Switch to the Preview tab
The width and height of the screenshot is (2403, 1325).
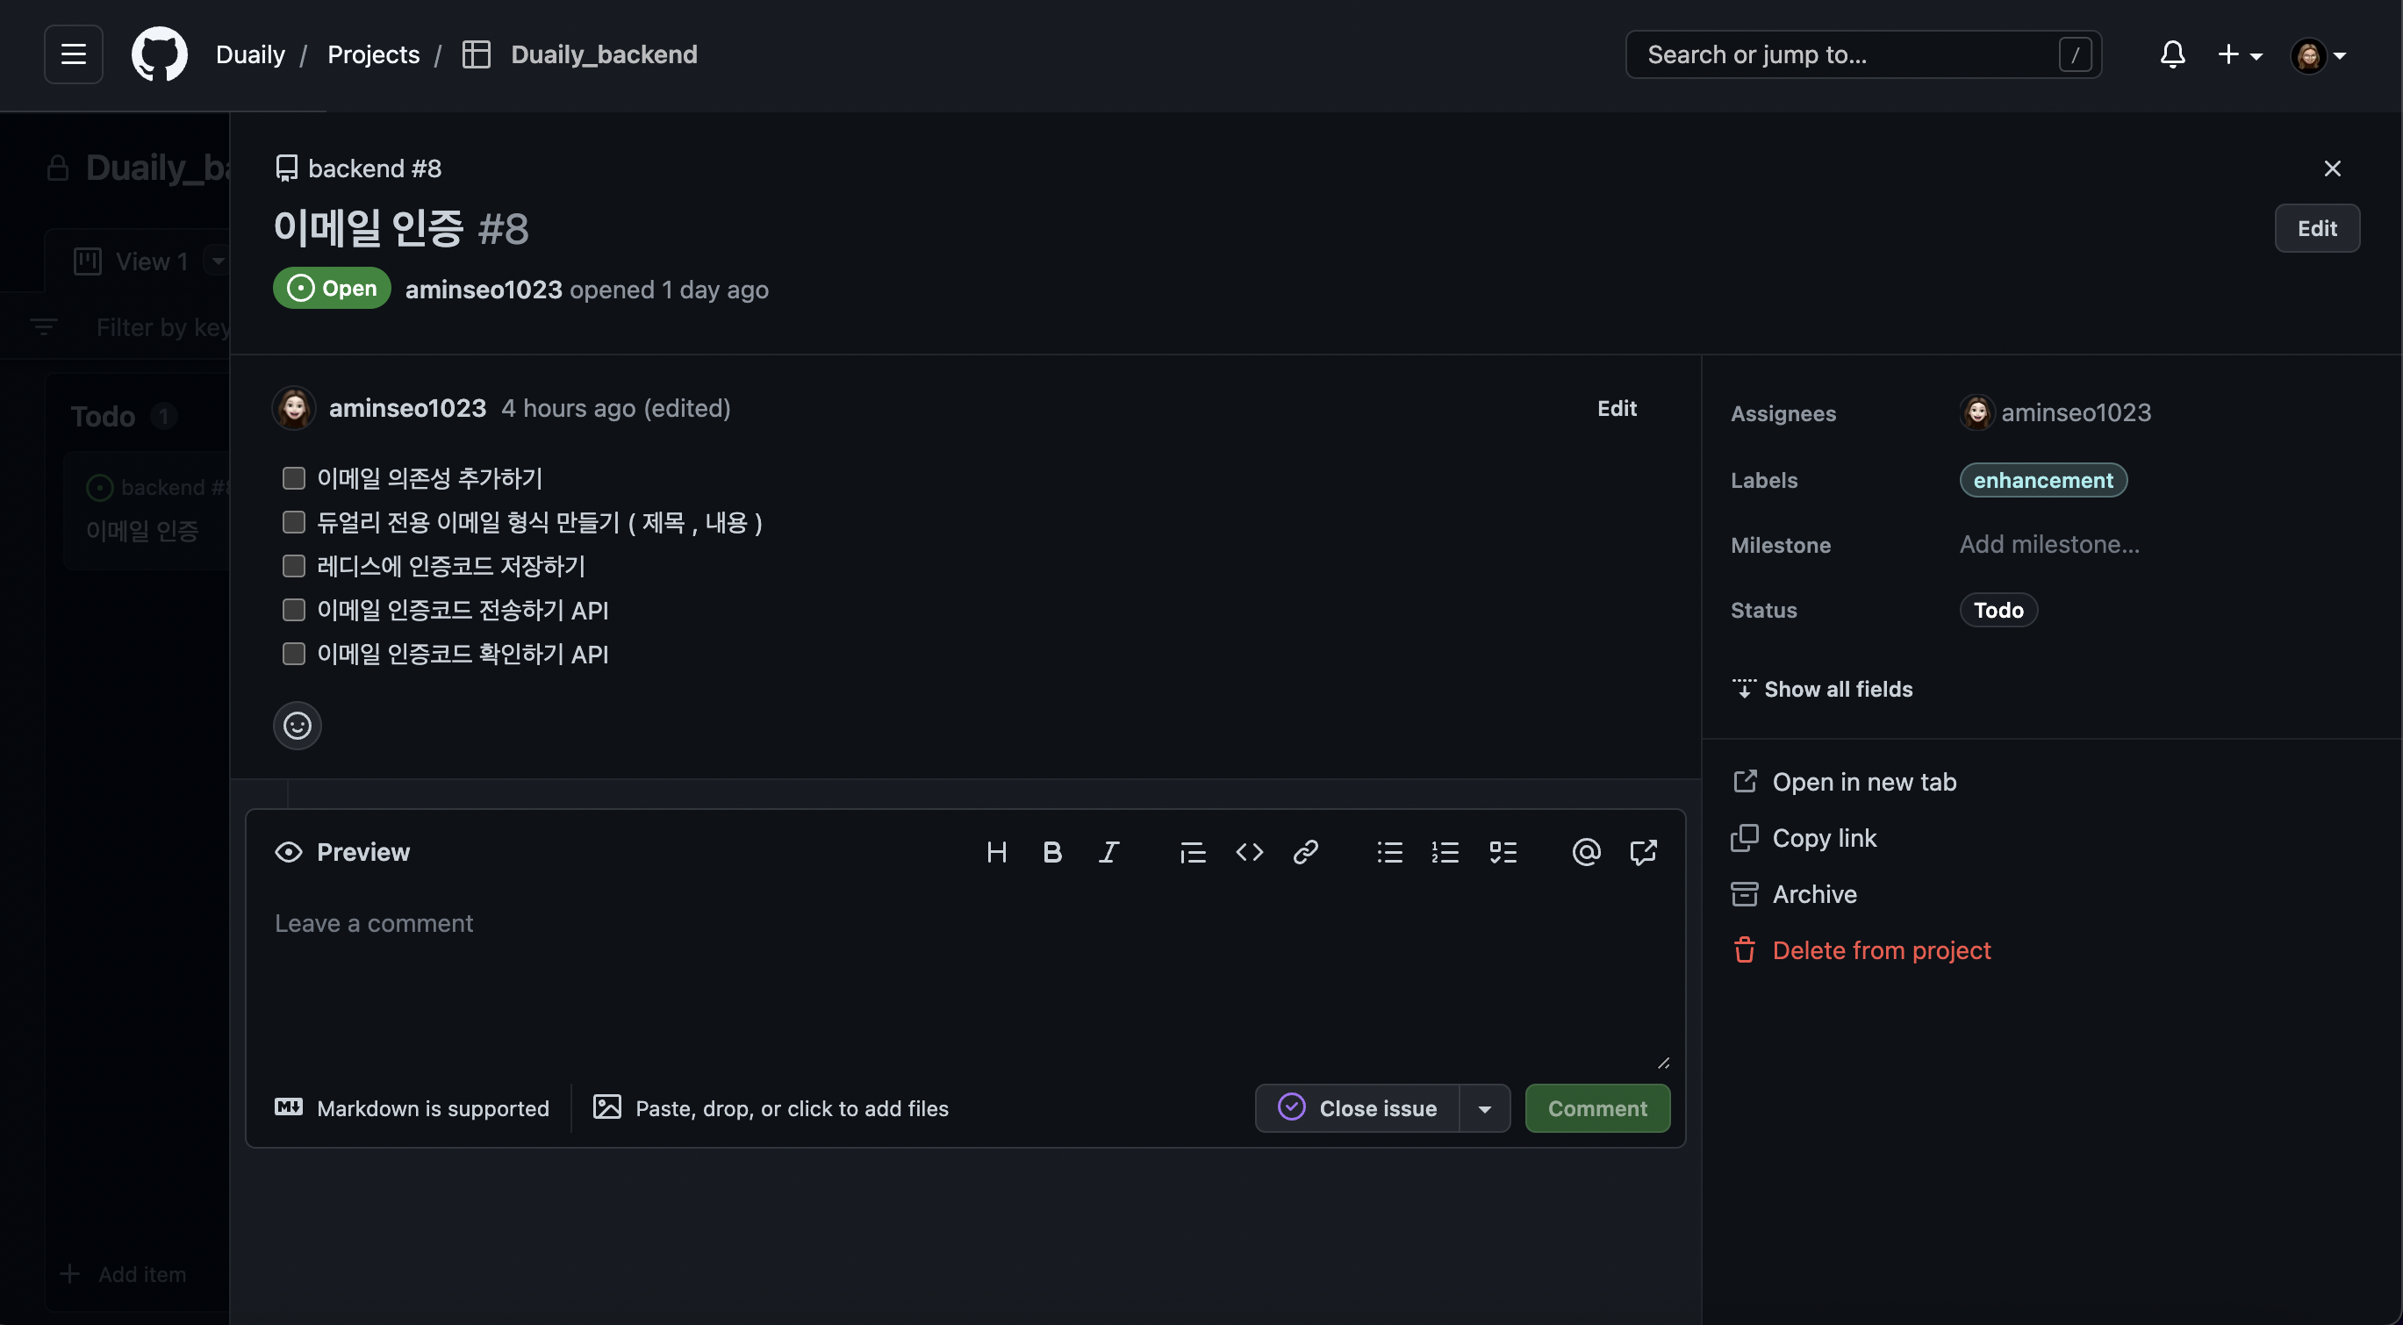click(342, 852)
